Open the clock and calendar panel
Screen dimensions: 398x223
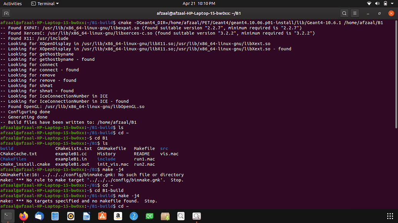[x=199, y=3]
